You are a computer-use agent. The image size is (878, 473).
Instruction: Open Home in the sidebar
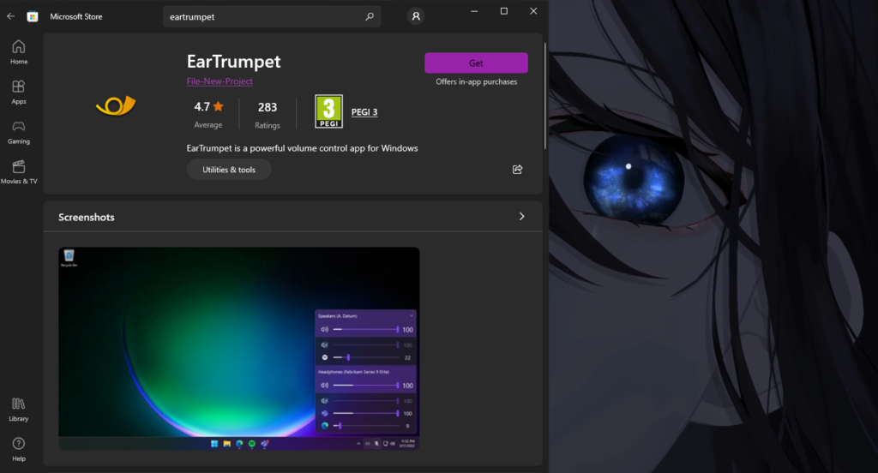[19, 52]
